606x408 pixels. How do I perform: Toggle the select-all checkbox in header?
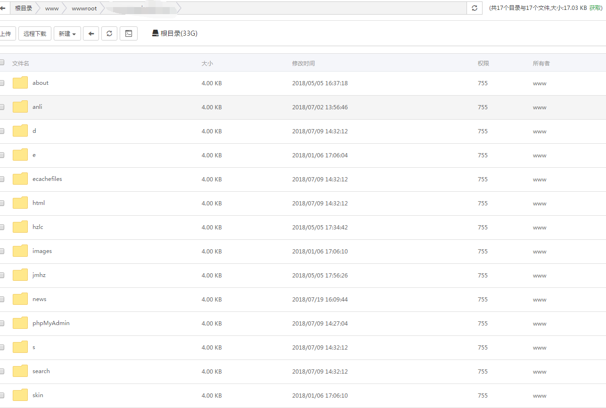click(2, 63)
